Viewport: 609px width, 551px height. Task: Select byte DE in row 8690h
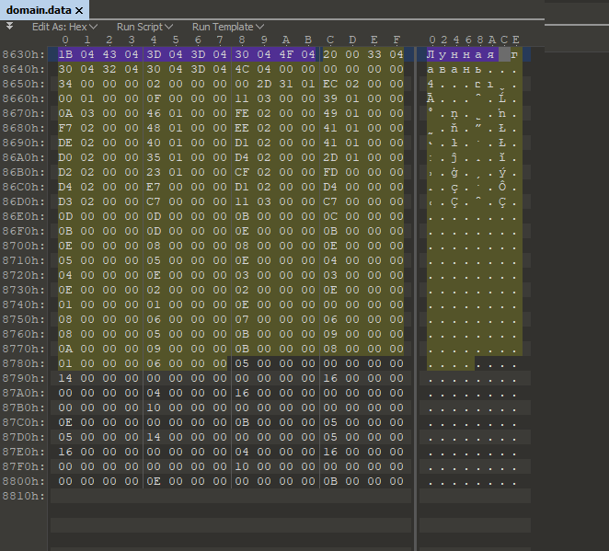[65, 143]
